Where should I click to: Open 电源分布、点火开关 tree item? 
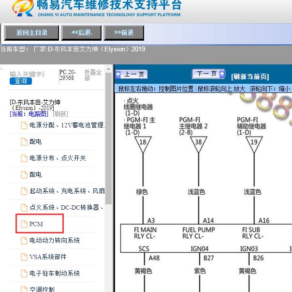tap(58, 158)
